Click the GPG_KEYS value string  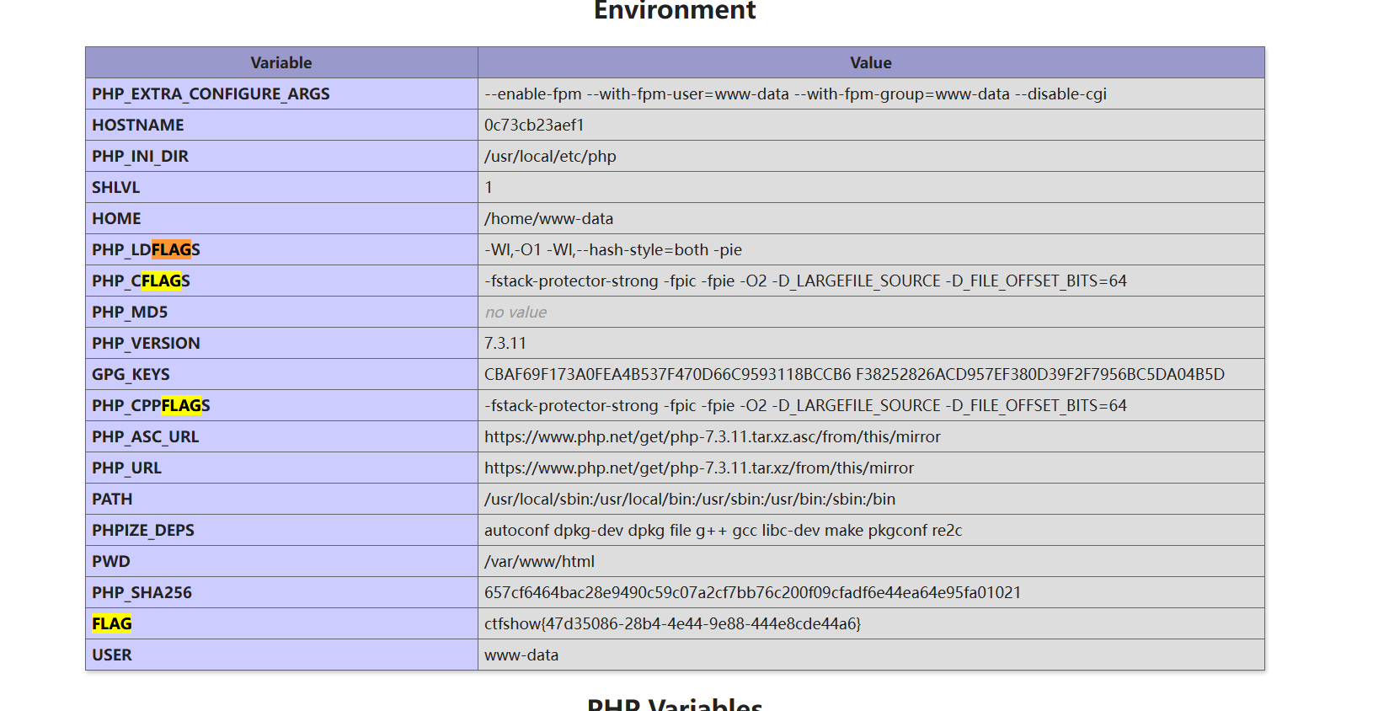[x=854, y=375]
